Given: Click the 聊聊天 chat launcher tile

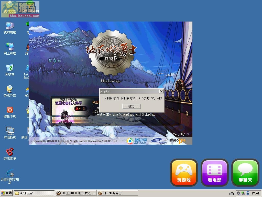Looking at the screenshot, I should (x=245, y=173).
